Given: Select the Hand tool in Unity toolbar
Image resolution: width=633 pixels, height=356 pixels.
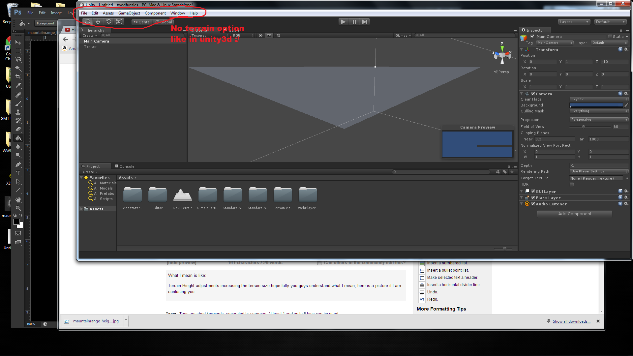Looking at the screenshot, I should 87,22.
